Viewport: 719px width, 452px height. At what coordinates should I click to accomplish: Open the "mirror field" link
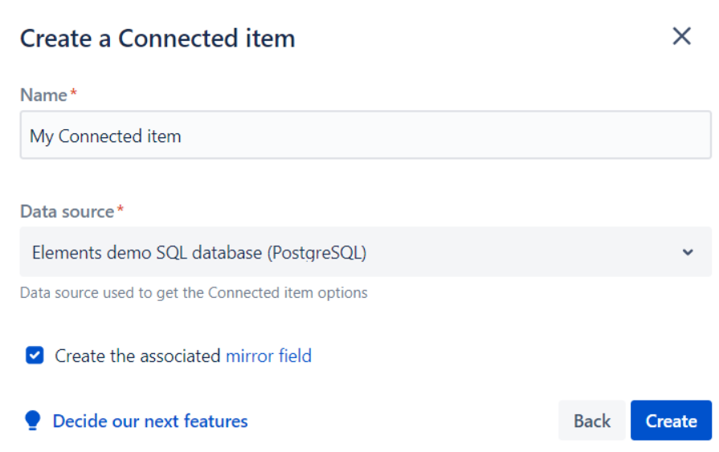(x=268, y=356)
